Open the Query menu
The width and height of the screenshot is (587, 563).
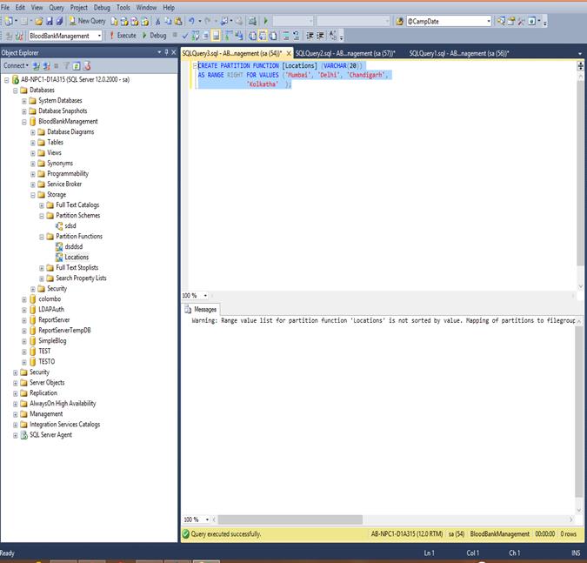56,7
